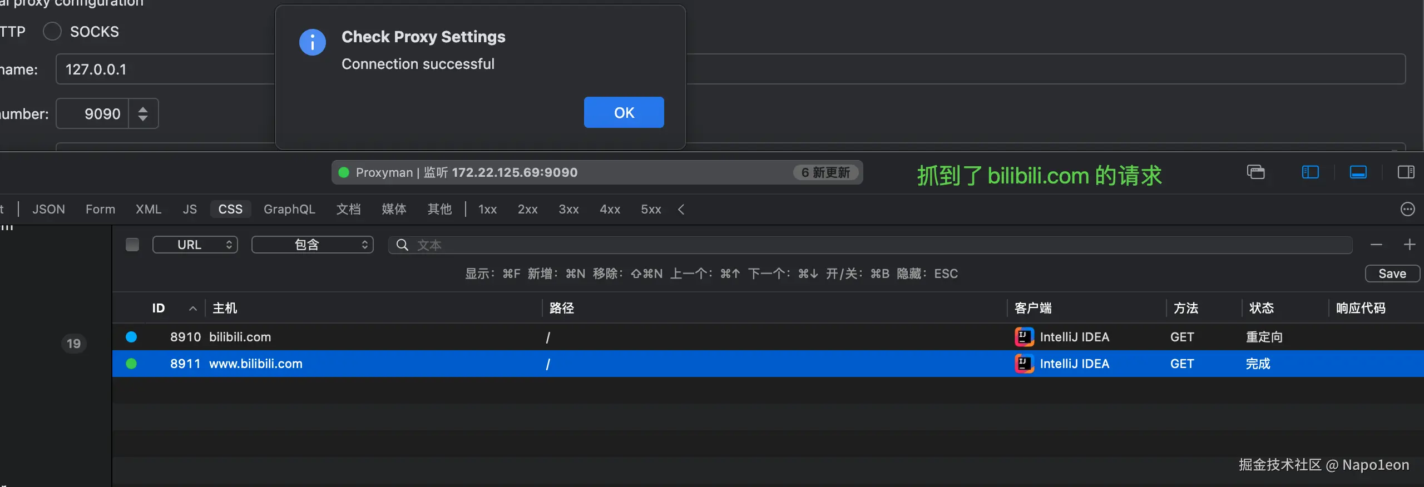The height and width of the screenshot is (487, 1424).
Task: Open the multi-window icon in Proxyman toolbar
Action: 1255,172
